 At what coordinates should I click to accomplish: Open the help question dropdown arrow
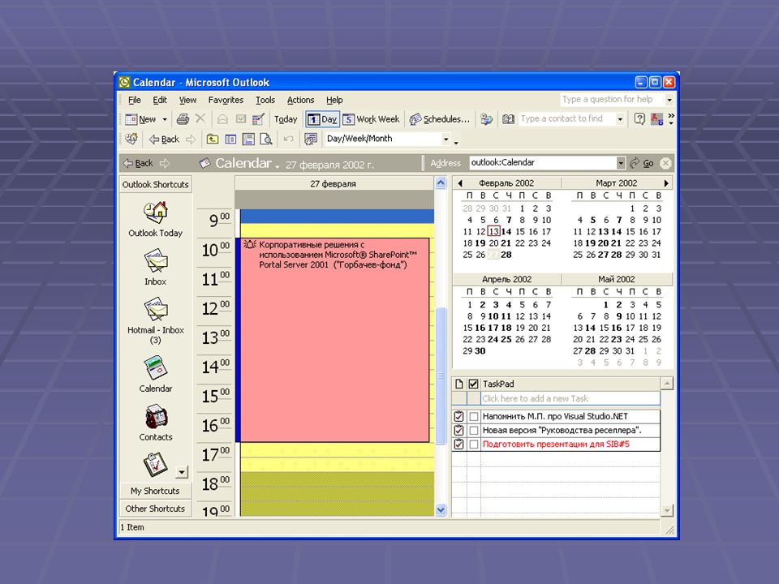669,100
